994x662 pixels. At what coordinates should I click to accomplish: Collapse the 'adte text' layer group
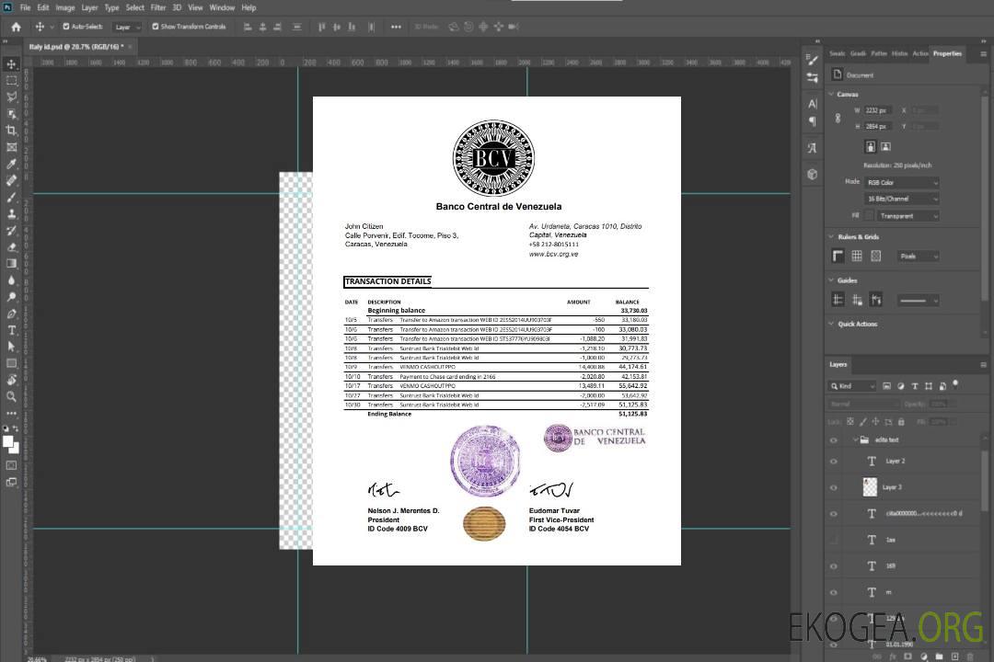tap(854, 439)
